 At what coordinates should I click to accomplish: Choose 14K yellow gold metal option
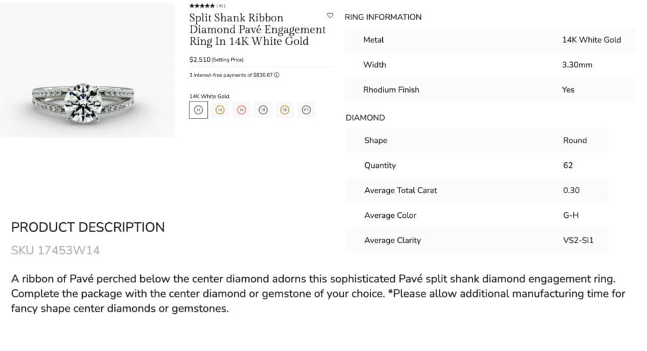pyautogui.click(x=220, y=110)
